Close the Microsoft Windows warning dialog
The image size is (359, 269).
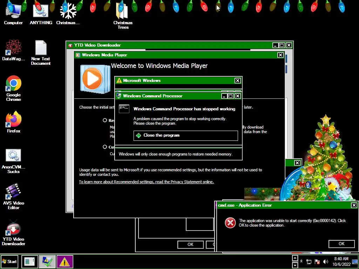click(x=237, y=81)
